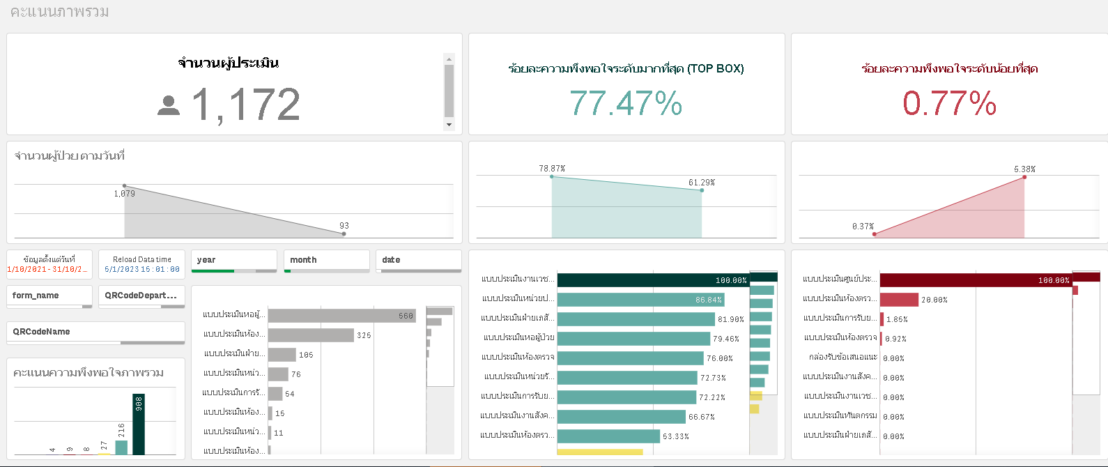Select the gray bar labeled 560
This screenshot has height=467, width=1108.
point(341,316)
